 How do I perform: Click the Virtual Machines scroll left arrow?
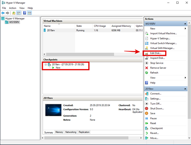click(x=44, y=54)
